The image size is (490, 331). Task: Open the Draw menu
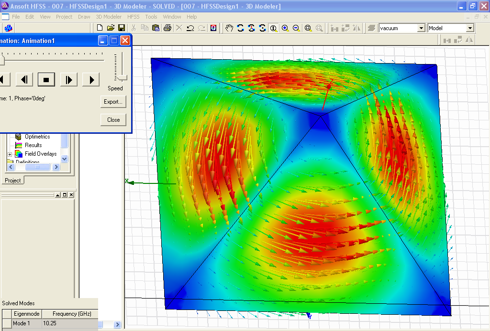(x=84, y=17)
